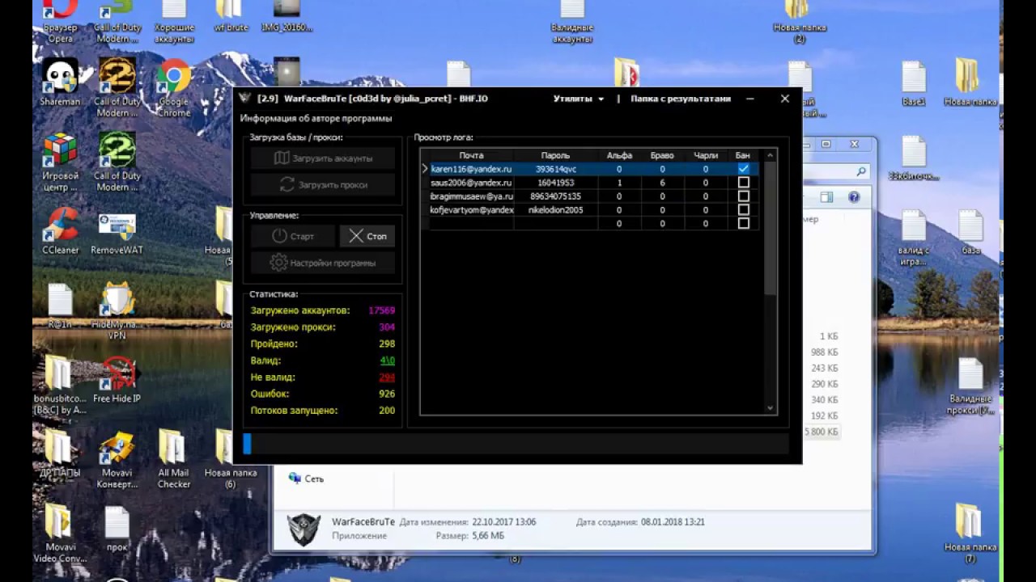Sort log by the Чарли column header
The image size is (1036, 582).
tap(705, 155)
